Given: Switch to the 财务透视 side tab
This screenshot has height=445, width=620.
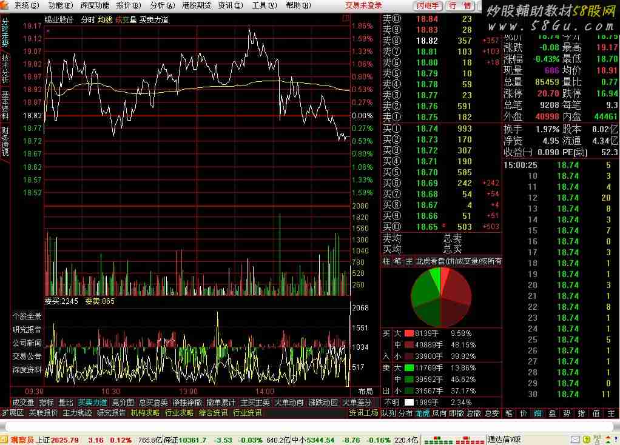Looking at the screenshot, I should (x=5, y=141).
